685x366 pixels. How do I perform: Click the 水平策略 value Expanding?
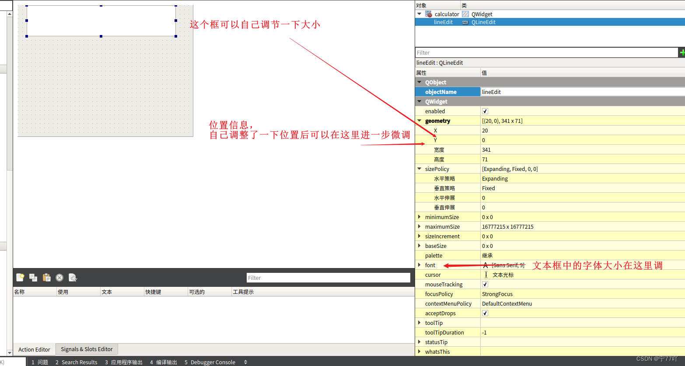(x=583, y=178)
